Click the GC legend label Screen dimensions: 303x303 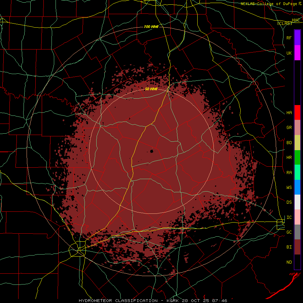289,232
